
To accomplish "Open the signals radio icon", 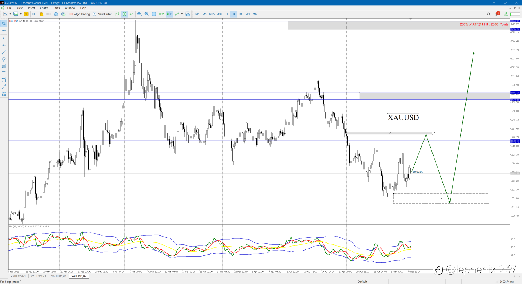I will (x=49, y=14).
